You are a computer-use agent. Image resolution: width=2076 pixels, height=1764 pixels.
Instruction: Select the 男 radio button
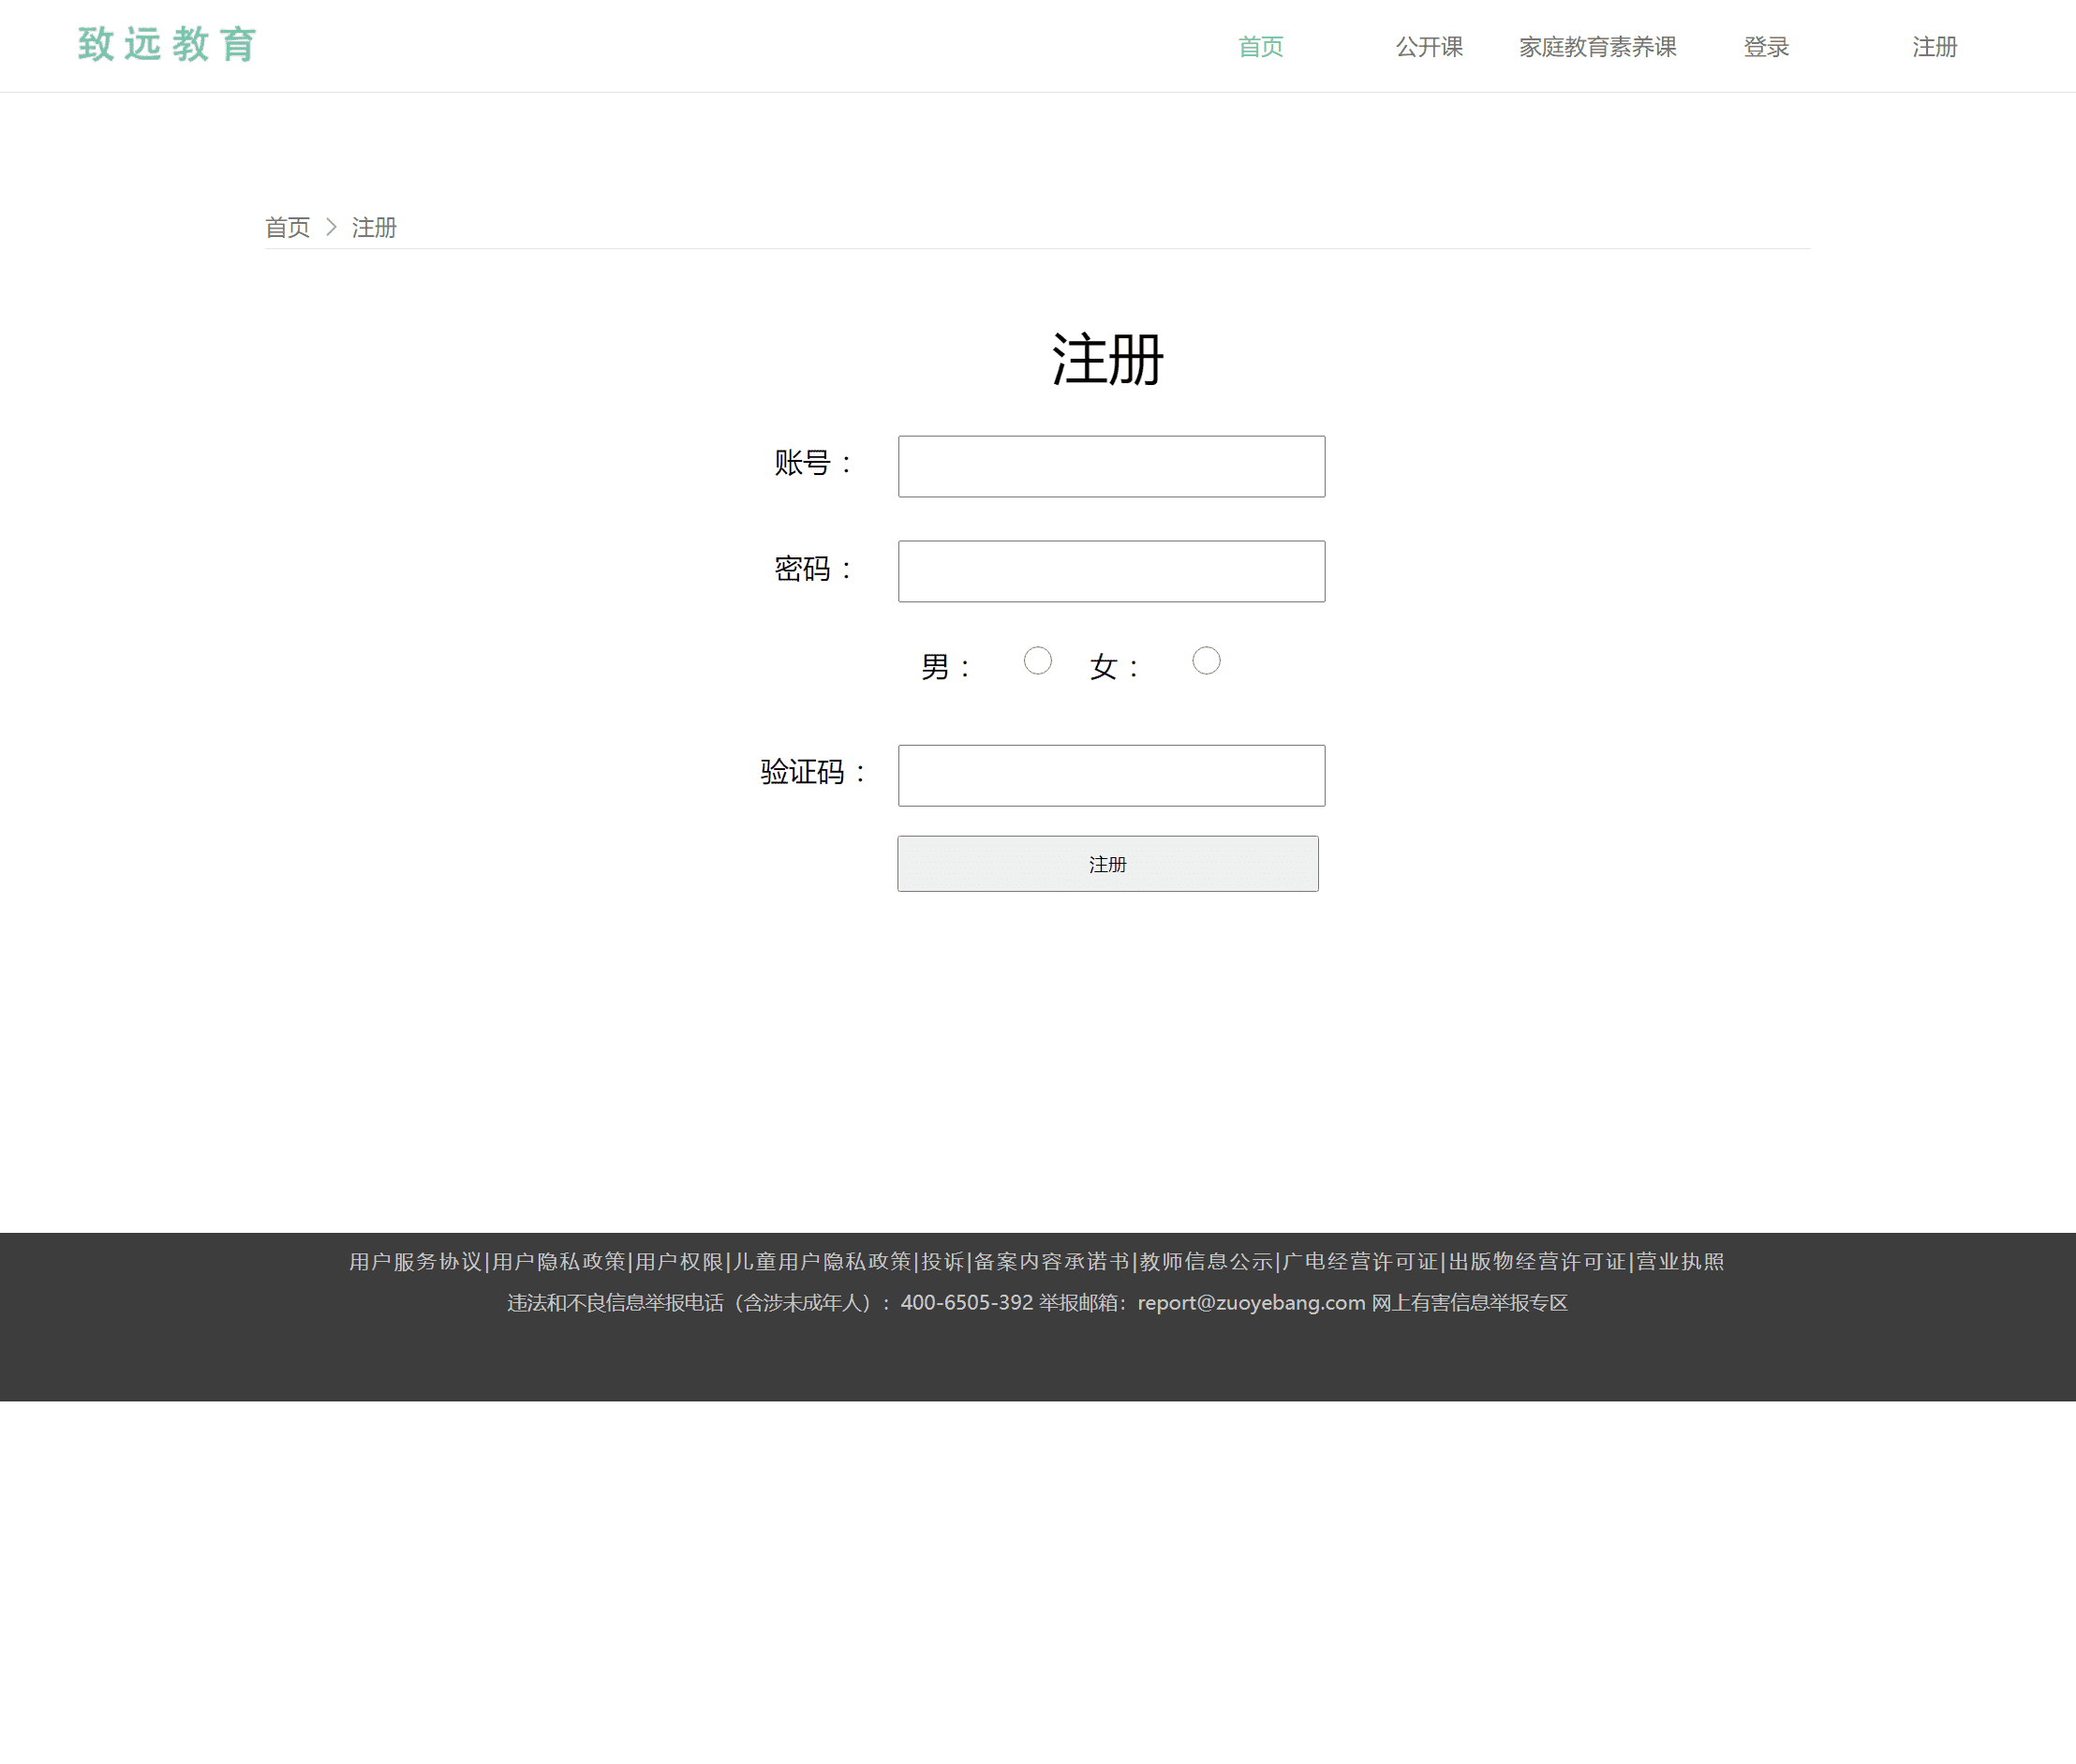click(x=1038, y=661)
